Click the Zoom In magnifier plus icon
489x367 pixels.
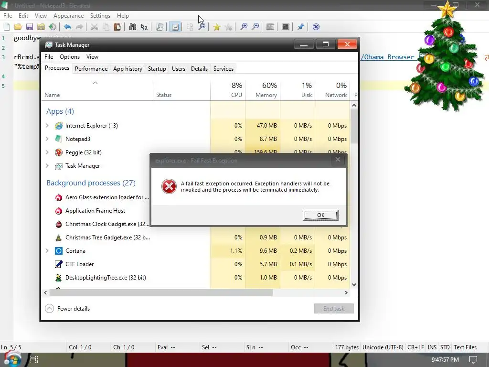pos(244,27)
